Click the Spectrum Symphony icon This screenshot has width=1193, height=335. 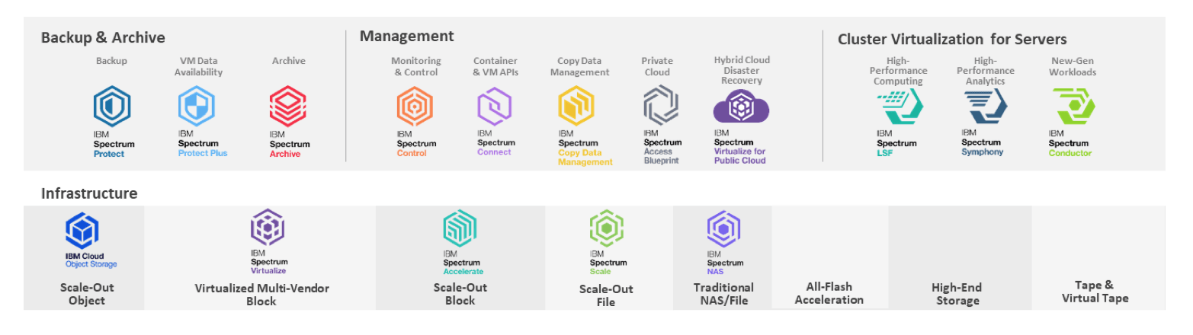986,107
